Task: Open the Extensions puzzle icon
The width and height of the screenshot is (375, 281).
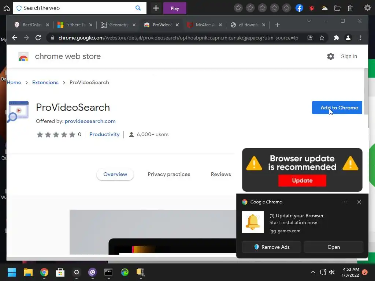Action: pyautogui.click(x=336, y=38)
